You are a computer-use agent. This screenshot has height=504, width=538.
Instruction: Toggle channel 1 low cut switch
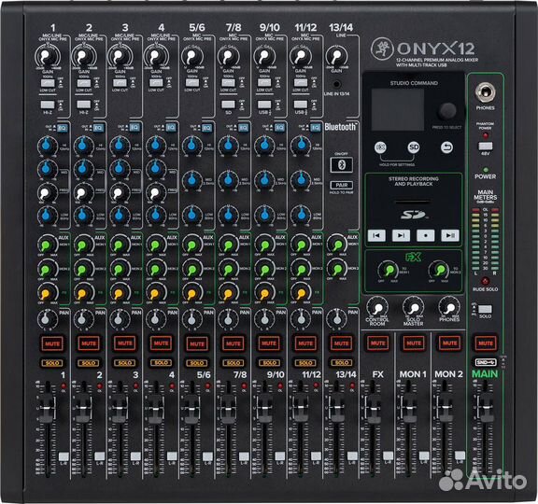(x=48, y=83)
